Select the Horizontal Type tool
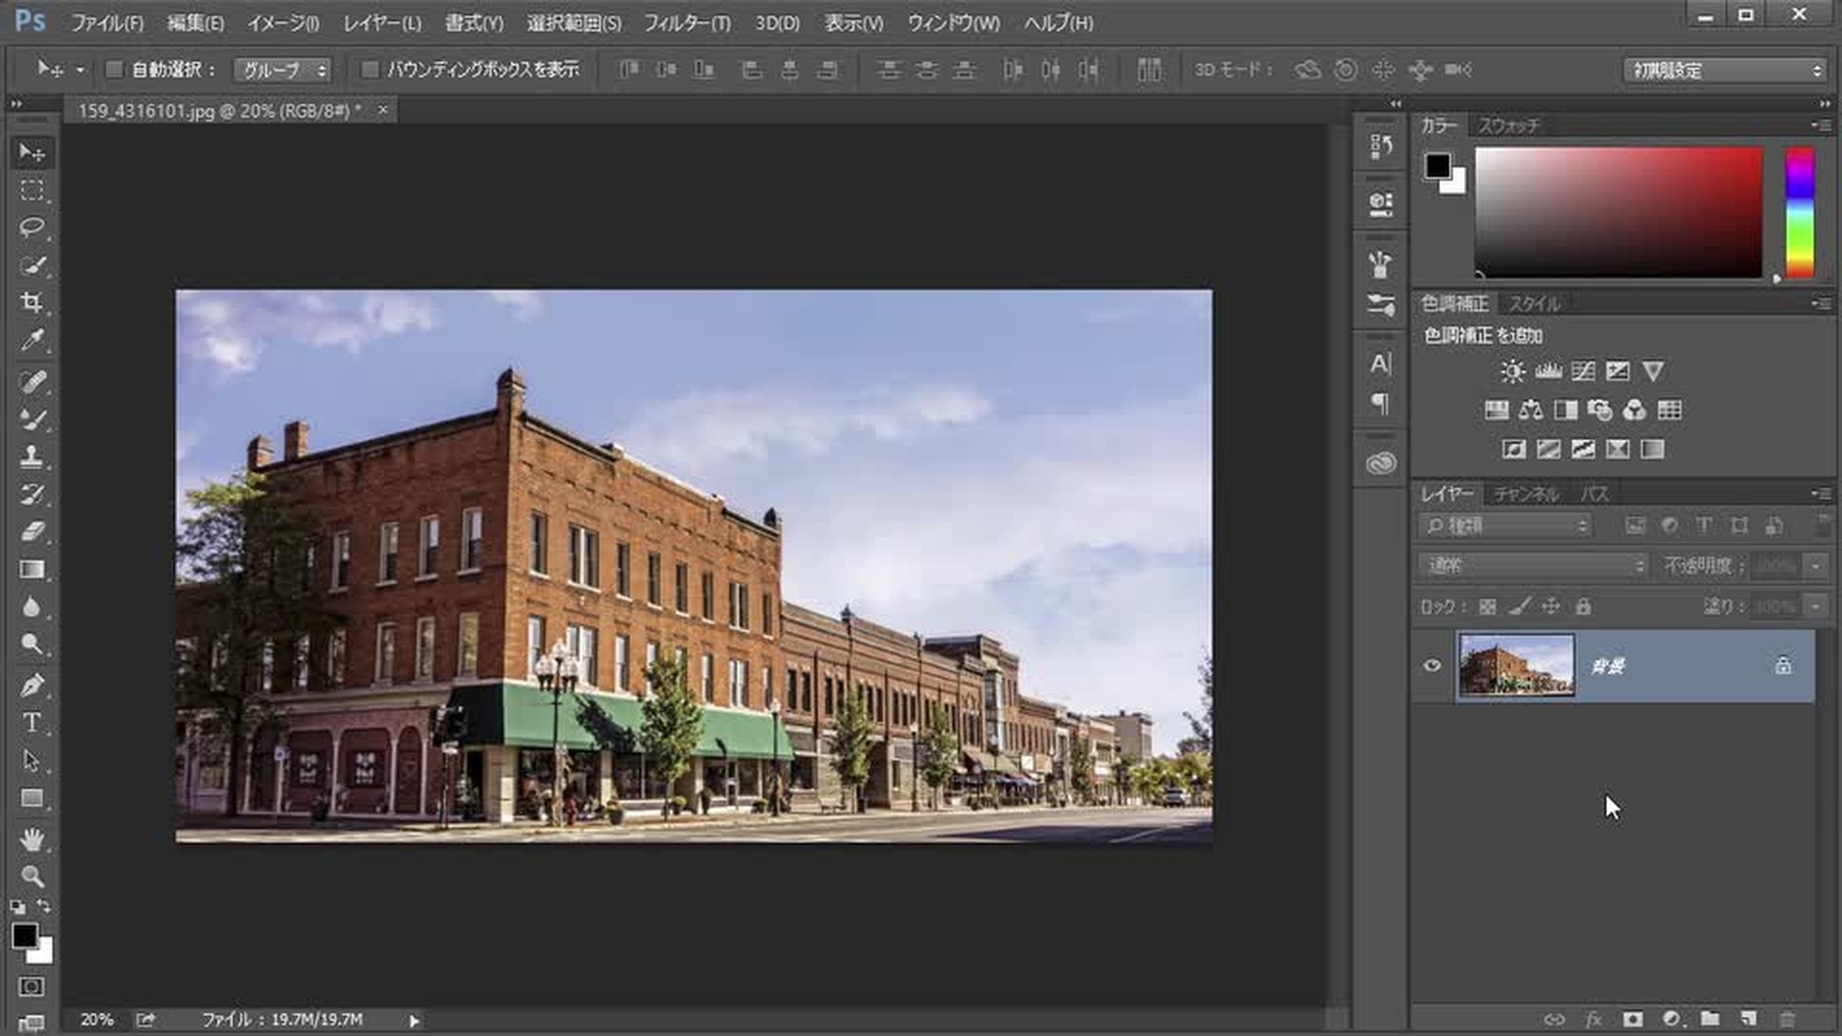Viewport: 1842px width, 1036px height. (x=32, y=722)
